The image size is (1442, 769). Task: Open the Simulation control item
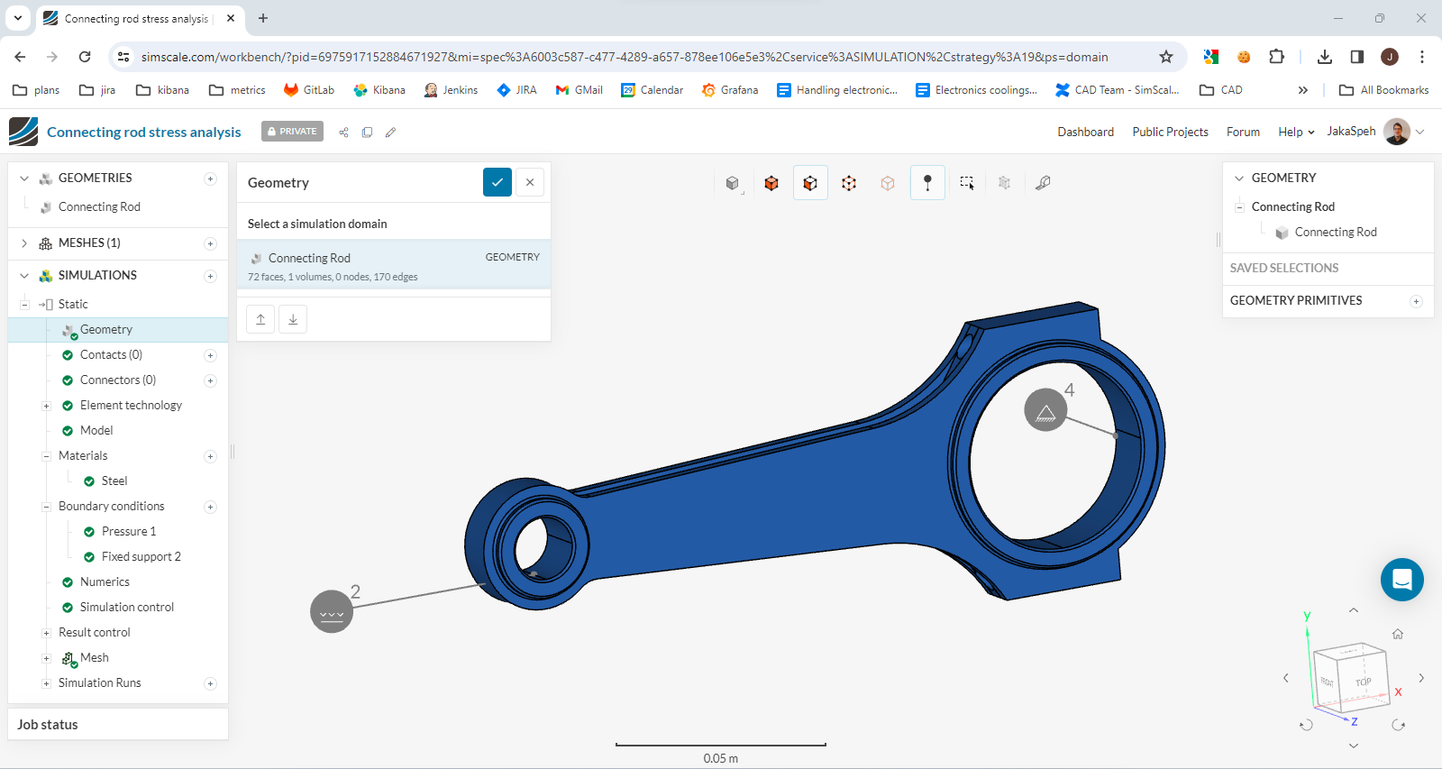(126, 608)
